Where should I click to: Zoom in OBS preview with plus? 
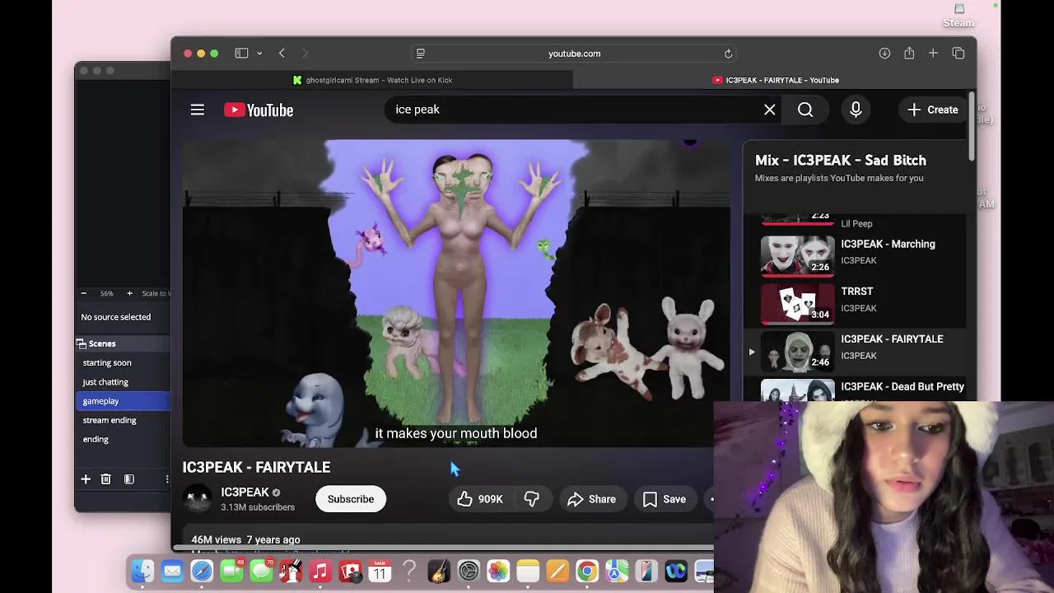point(129,293)
